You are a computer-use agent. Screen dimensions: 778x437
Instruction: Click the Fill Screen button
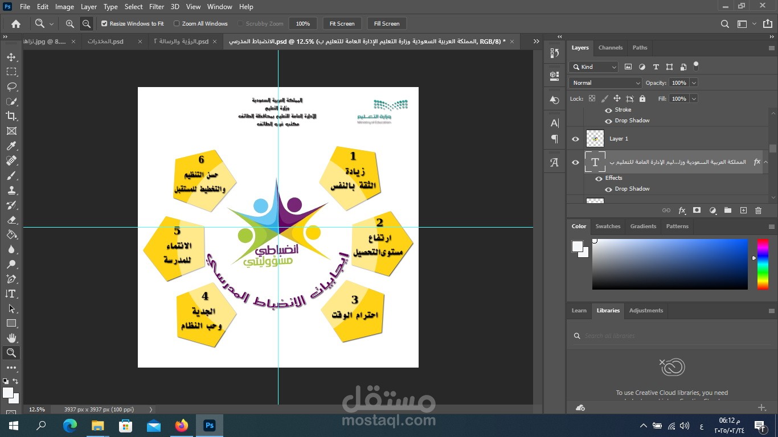pos(387,24)
